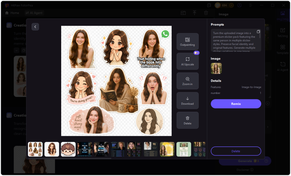Select the yellow background girl thumbnail
The height and width of the screenshot is (176, 291).
(x=167, y=149)
